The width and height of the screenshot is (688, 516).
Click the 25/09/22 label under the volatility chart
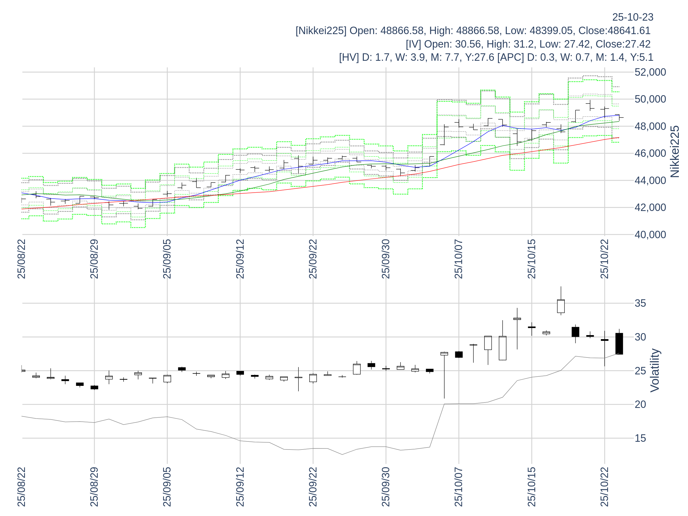point(312,487)
